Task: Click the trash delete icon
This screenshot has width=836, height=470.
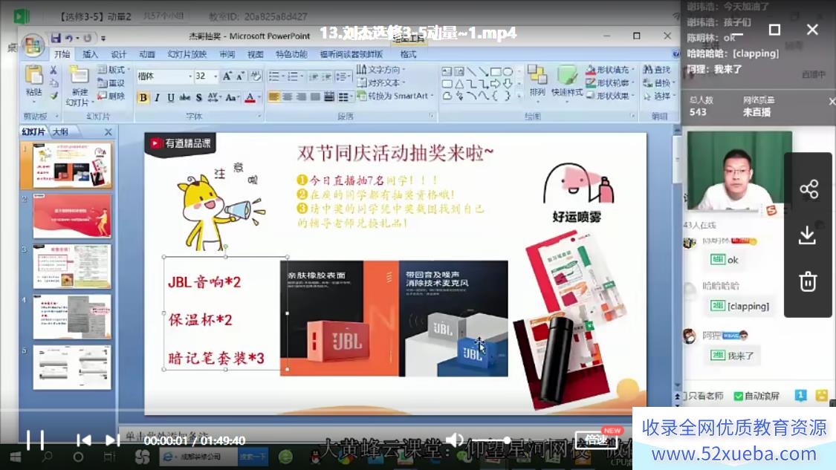Action: (x=808, y=281)
